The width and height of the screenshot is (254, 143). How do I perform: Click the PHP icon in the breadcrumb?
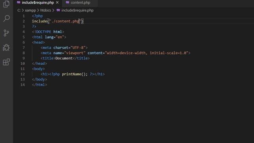(58, 10)
